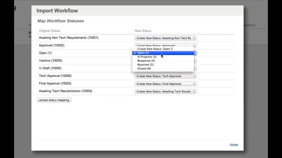Click 'Approved (10002)' original status text

tap(52, 45)
